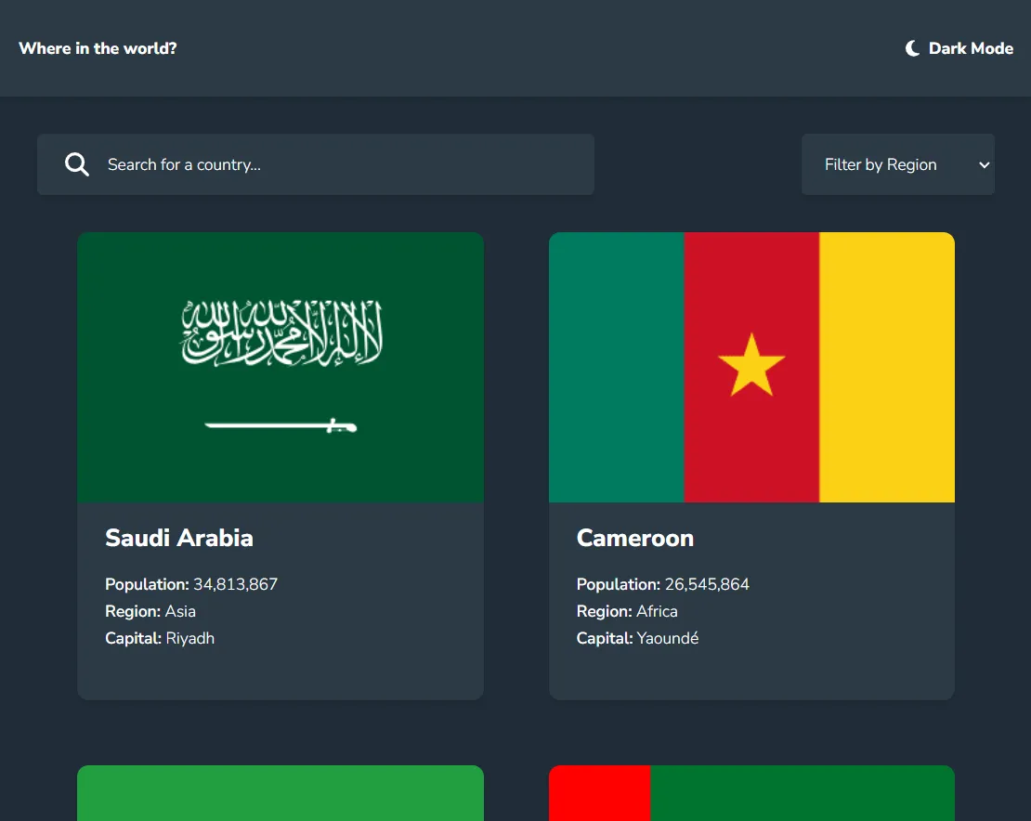Click the Riyadh capital label
Viewport: 1031px width, 821px height.
point(189,638)
